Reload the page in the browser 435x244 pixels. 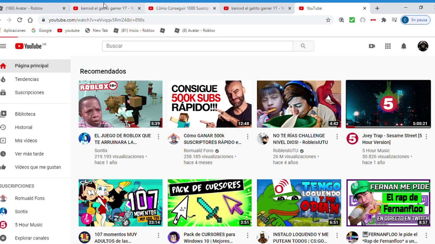point(19,20)
